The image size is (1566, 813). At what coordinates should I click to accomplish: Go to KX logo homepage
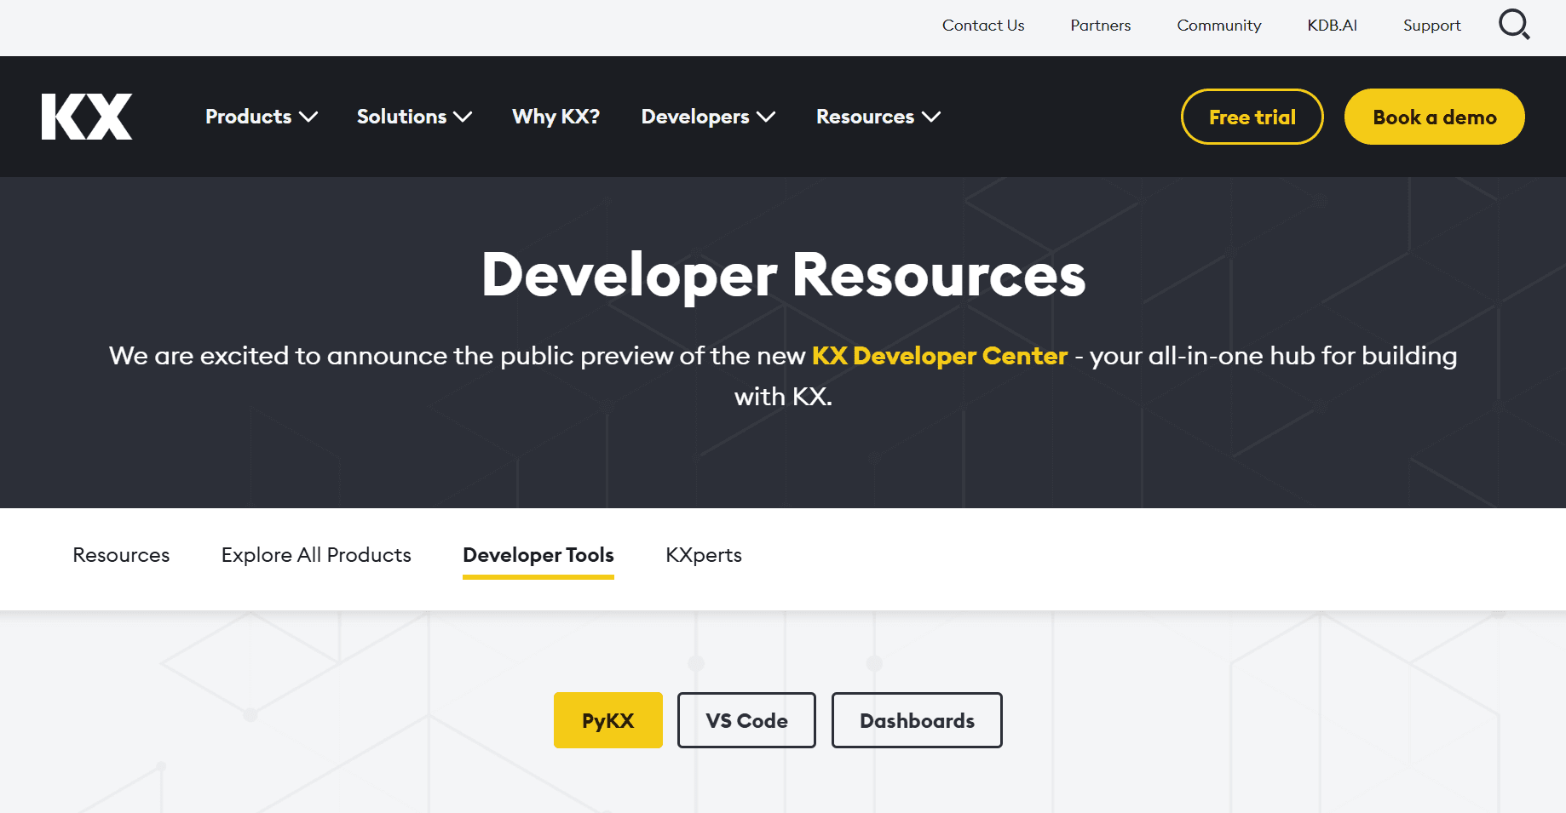(87, 117)
